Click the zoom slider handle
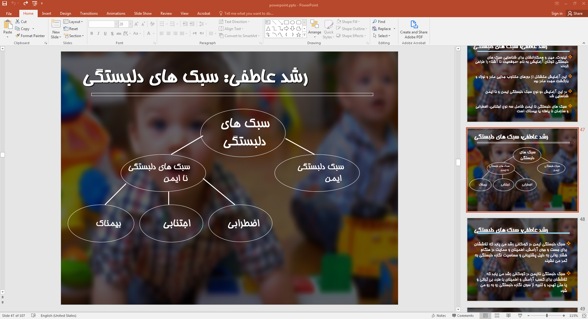Screen dimensions: 588x319 (547, 316)
